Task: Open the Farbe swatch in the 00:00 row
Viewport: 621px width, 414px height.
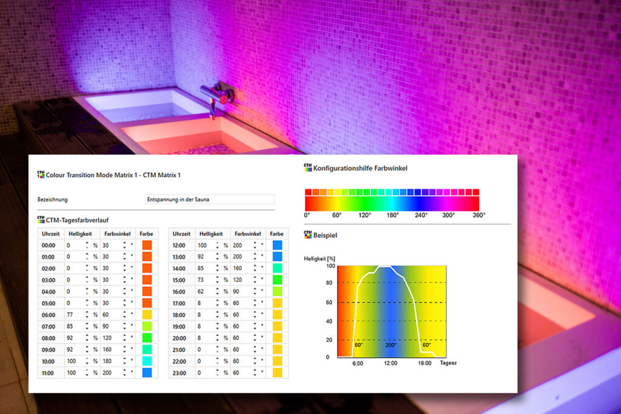Action: 146,245
